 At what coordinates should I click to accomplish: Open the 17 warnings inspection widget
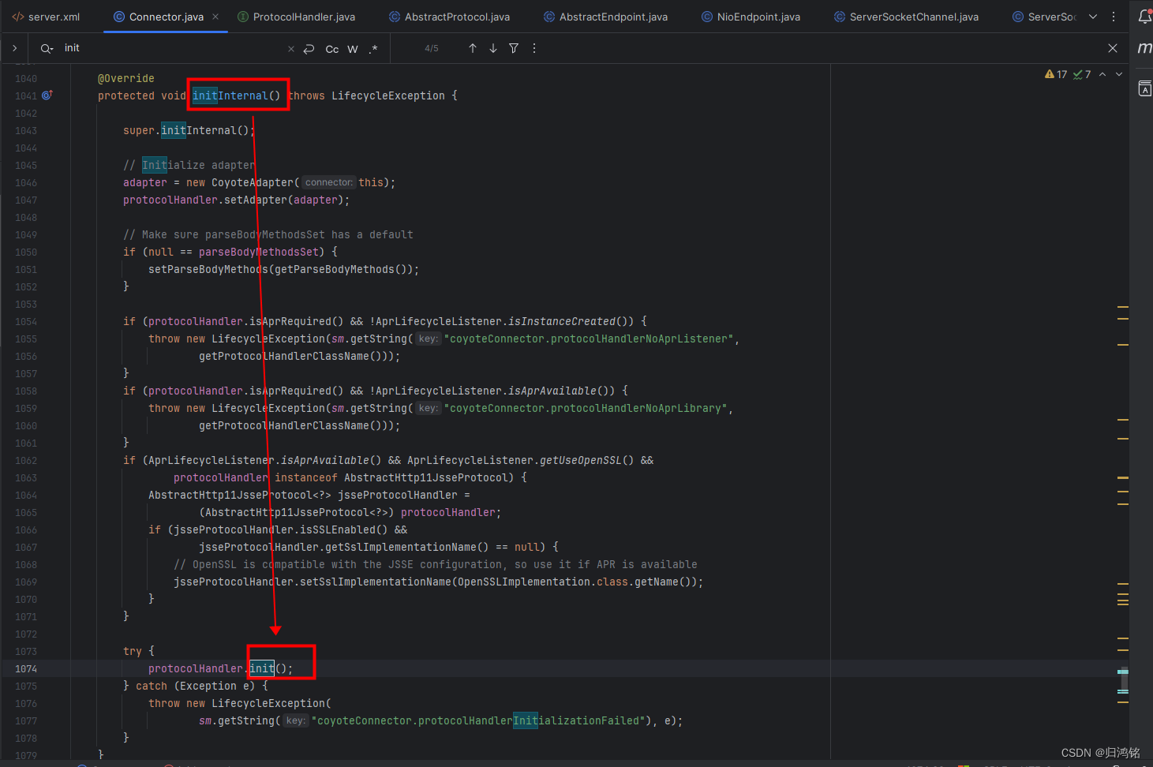click(x=1056, y=74)
